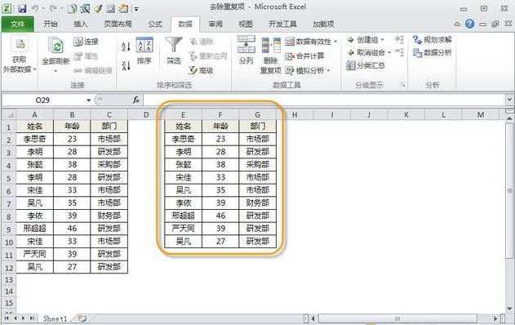
Task: Switch to the 开始 (Home) tab
Action: click(x=51, y=24)
